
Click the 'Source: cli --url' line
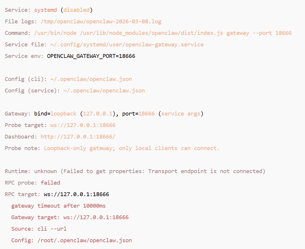click(39, 229)
